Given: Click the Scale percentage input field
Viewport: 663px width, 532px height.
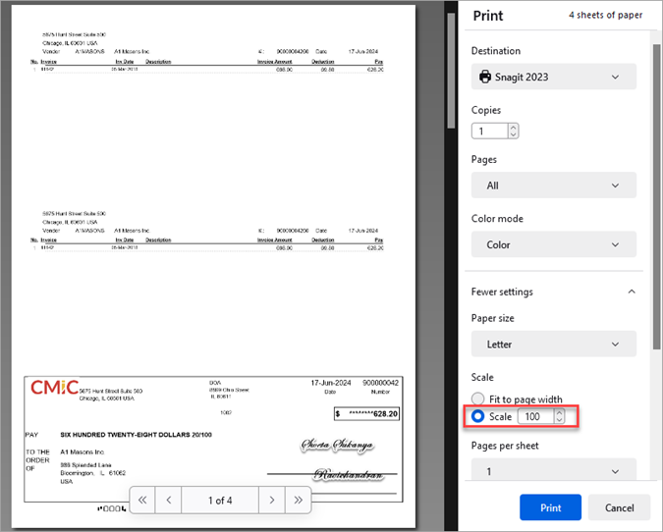Looking at the screenshot, I should pyautogui.click(x=535, y=416).
